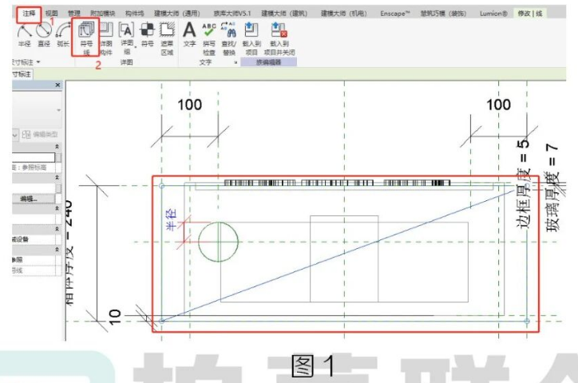
Task: Open the 详图组 detail group tool
Action: 126,38
